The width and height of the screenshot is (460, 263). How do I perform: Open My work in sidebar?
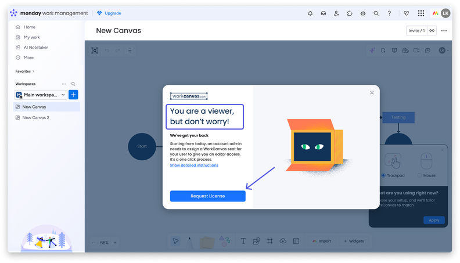pos(32,37)
